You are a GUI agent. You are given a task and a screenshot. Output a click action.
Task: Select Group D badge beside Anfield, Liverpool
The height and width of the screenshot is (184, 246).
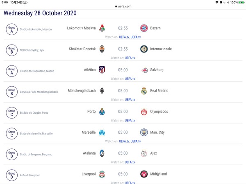[12, 175]
